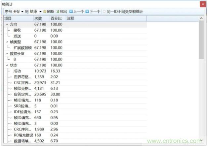Collapse the 数据长度 tree node
Image resolution: width=208 pixels, height=146 pixels.
coord(7,53)
